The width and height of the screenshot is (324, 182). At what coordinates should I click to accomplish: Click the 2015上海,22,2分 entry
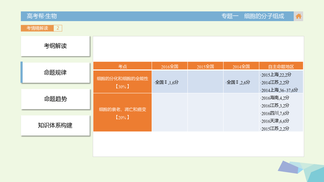(276, 75)
